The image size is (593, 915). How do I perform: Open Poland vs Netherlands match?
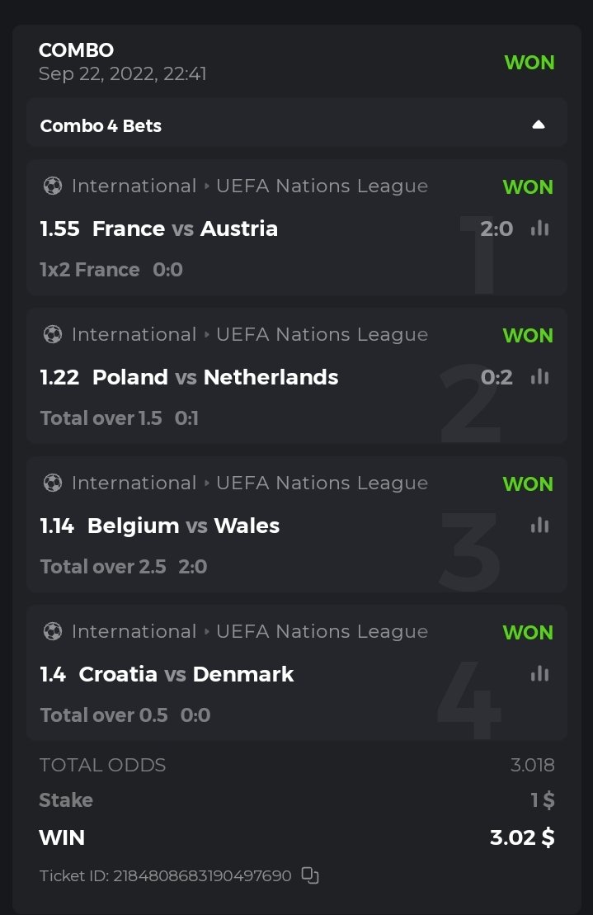214,377
